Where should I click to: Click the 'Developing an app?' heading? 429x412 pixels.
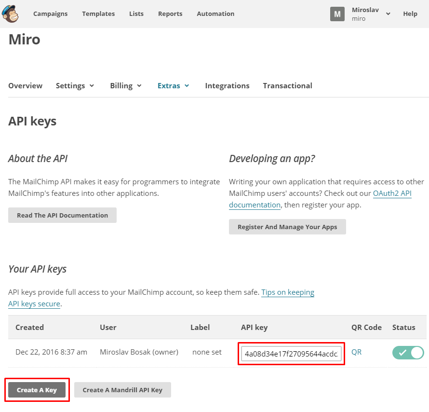coord(272,159)
